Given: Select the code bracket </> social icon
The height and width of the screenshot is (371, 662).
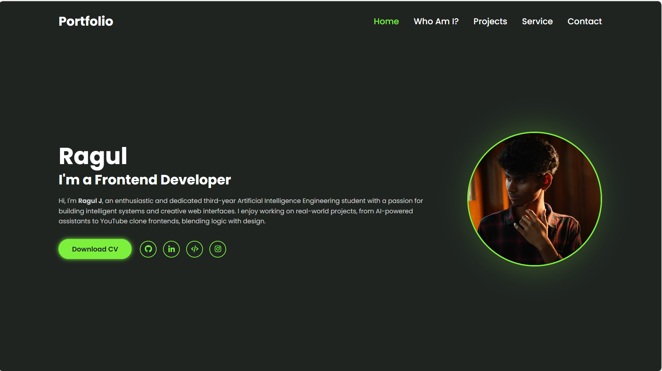Looking at the screenshot, I should coord(194,249).
